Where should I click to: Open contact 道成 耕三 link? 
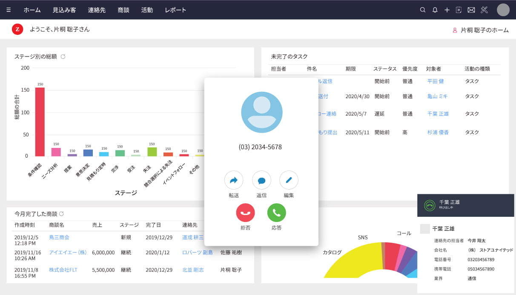point(193,237)
